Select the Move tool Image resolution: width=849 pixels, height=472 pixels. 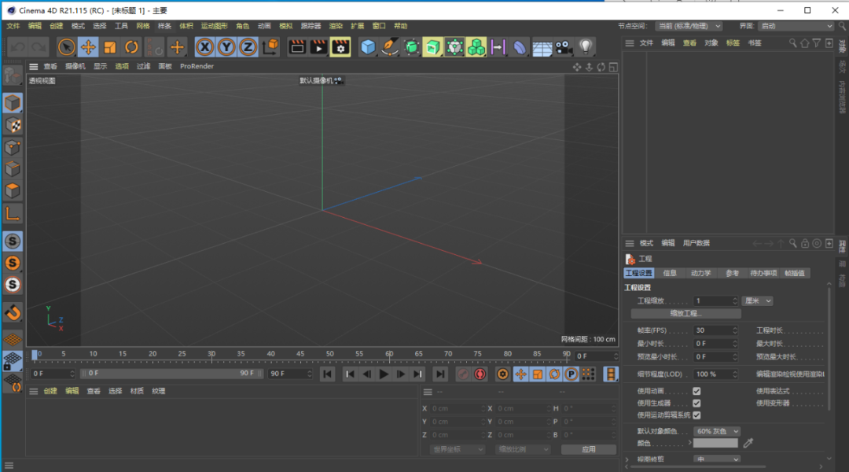click(x=88, y=47)
